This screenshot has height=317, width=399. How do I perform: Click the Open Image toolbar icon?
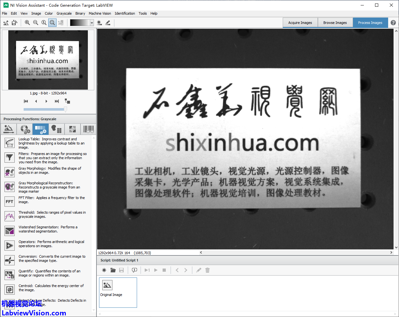6,23
